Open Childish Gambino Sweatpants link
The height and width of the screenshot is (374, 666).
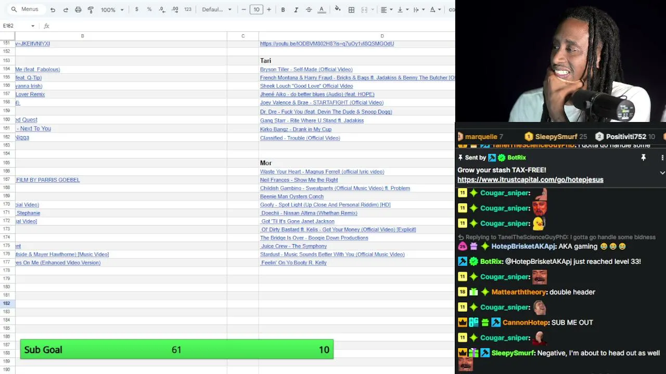click(335, 188)
